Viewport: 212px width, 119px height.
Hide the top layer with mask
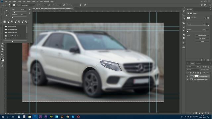pyautogui.click(x=187, y=76)
